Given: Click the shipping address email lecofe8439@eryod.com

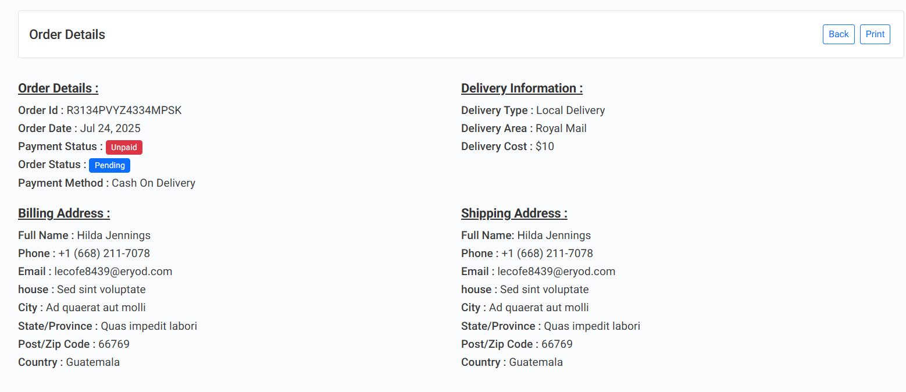Looking at the screenshot, I should point(557,272).
